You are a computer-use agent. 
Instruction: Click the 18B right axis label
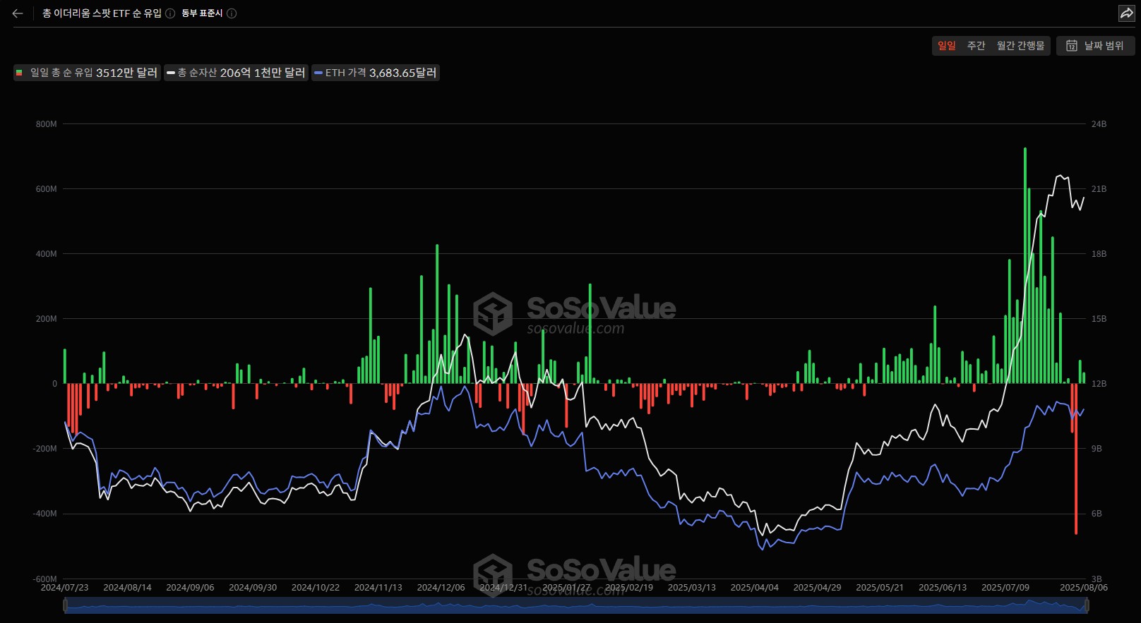[x=1099, y=254]
